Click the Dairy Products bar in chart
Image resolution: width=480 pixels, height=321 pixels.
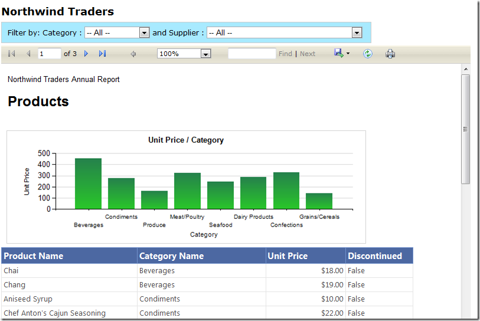[x=253, y=193]
